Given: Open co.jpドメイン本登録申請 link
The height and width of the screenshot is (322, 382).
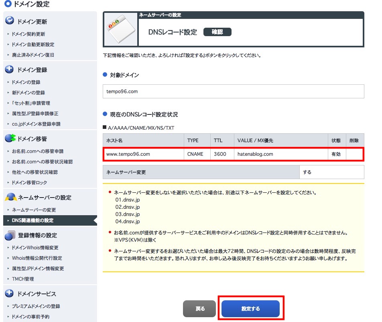Looking at the screenshot, I should tap(36, 124).
